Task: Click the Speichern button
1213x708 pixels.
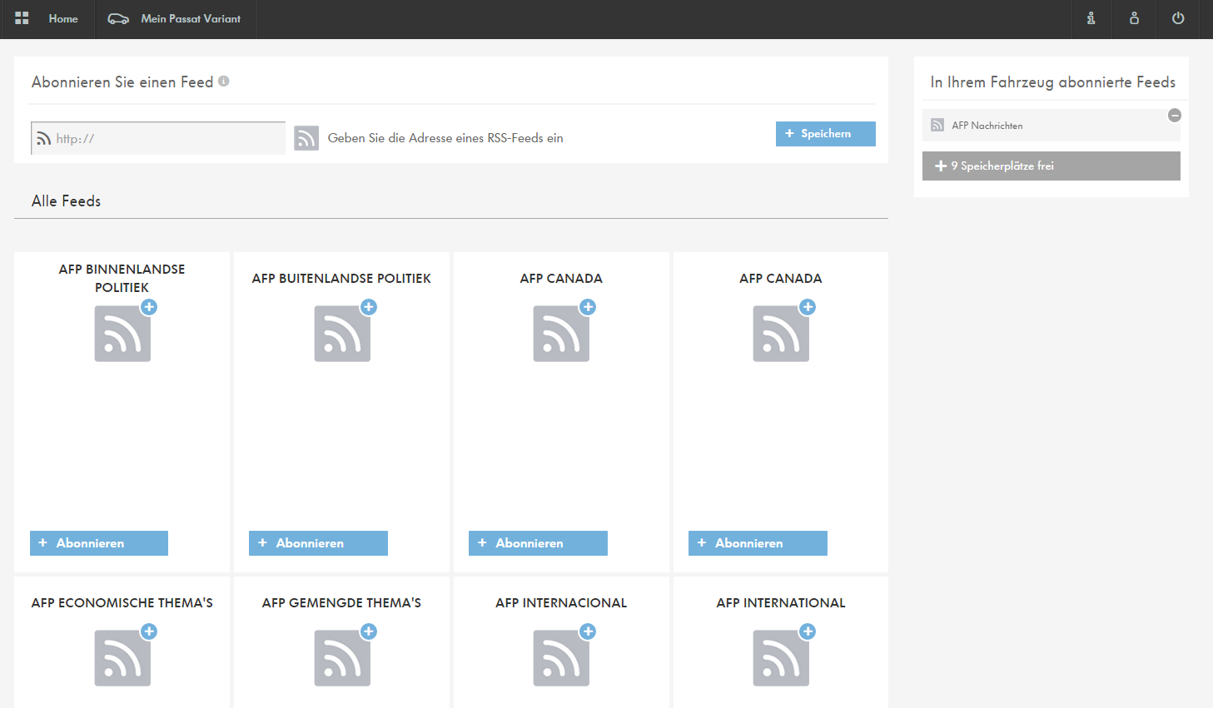Action: 825,133
